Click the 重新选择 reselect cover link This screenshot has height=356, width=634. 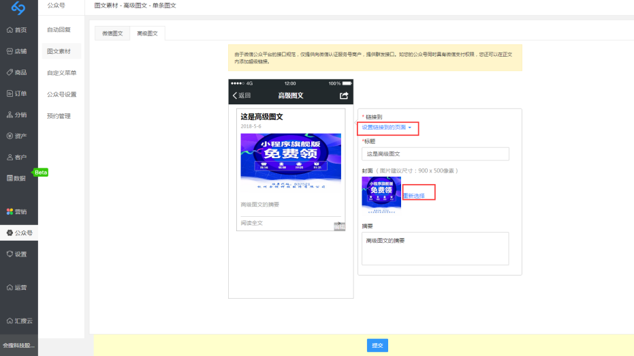click(414, 196)
